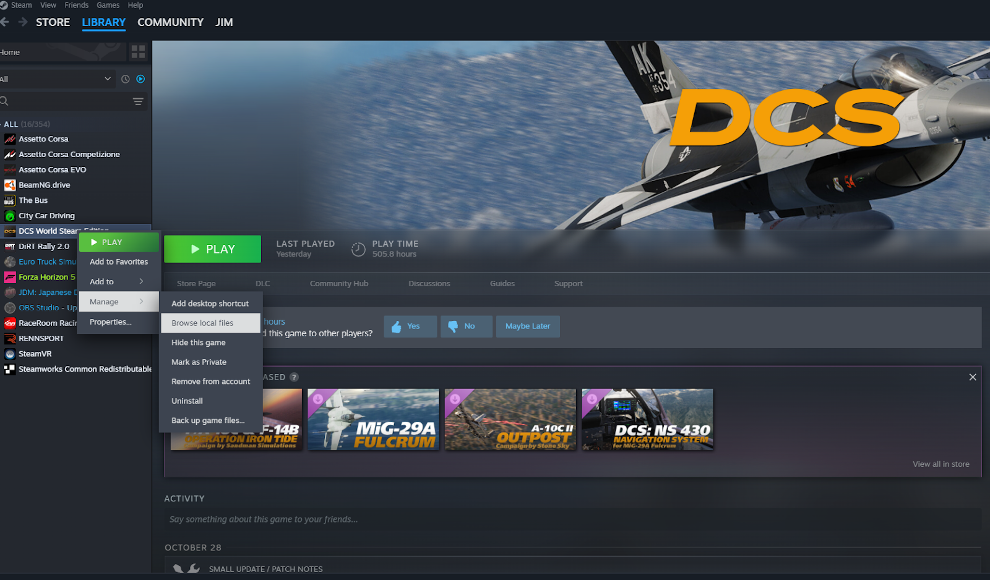990x580 pixels.
Task: Open Properties... from context menu
Action: (119, 322)
